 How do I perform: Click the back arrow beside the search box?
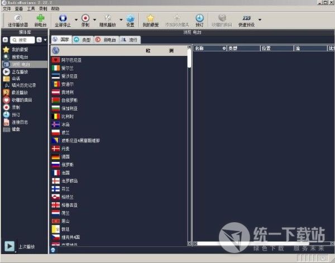5,40
